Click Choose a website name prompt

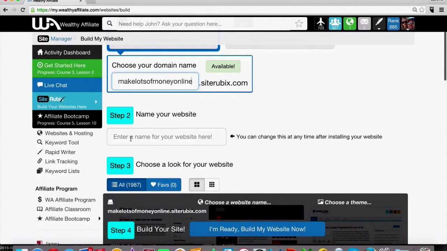point(234,202)
